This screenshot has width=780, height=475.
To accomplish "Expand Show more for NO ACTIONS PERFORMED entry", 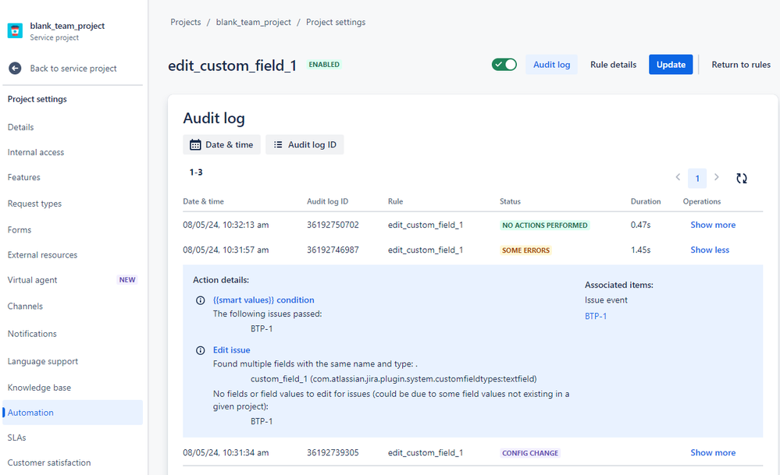I will pyautogui.click(x=713, y=225).
